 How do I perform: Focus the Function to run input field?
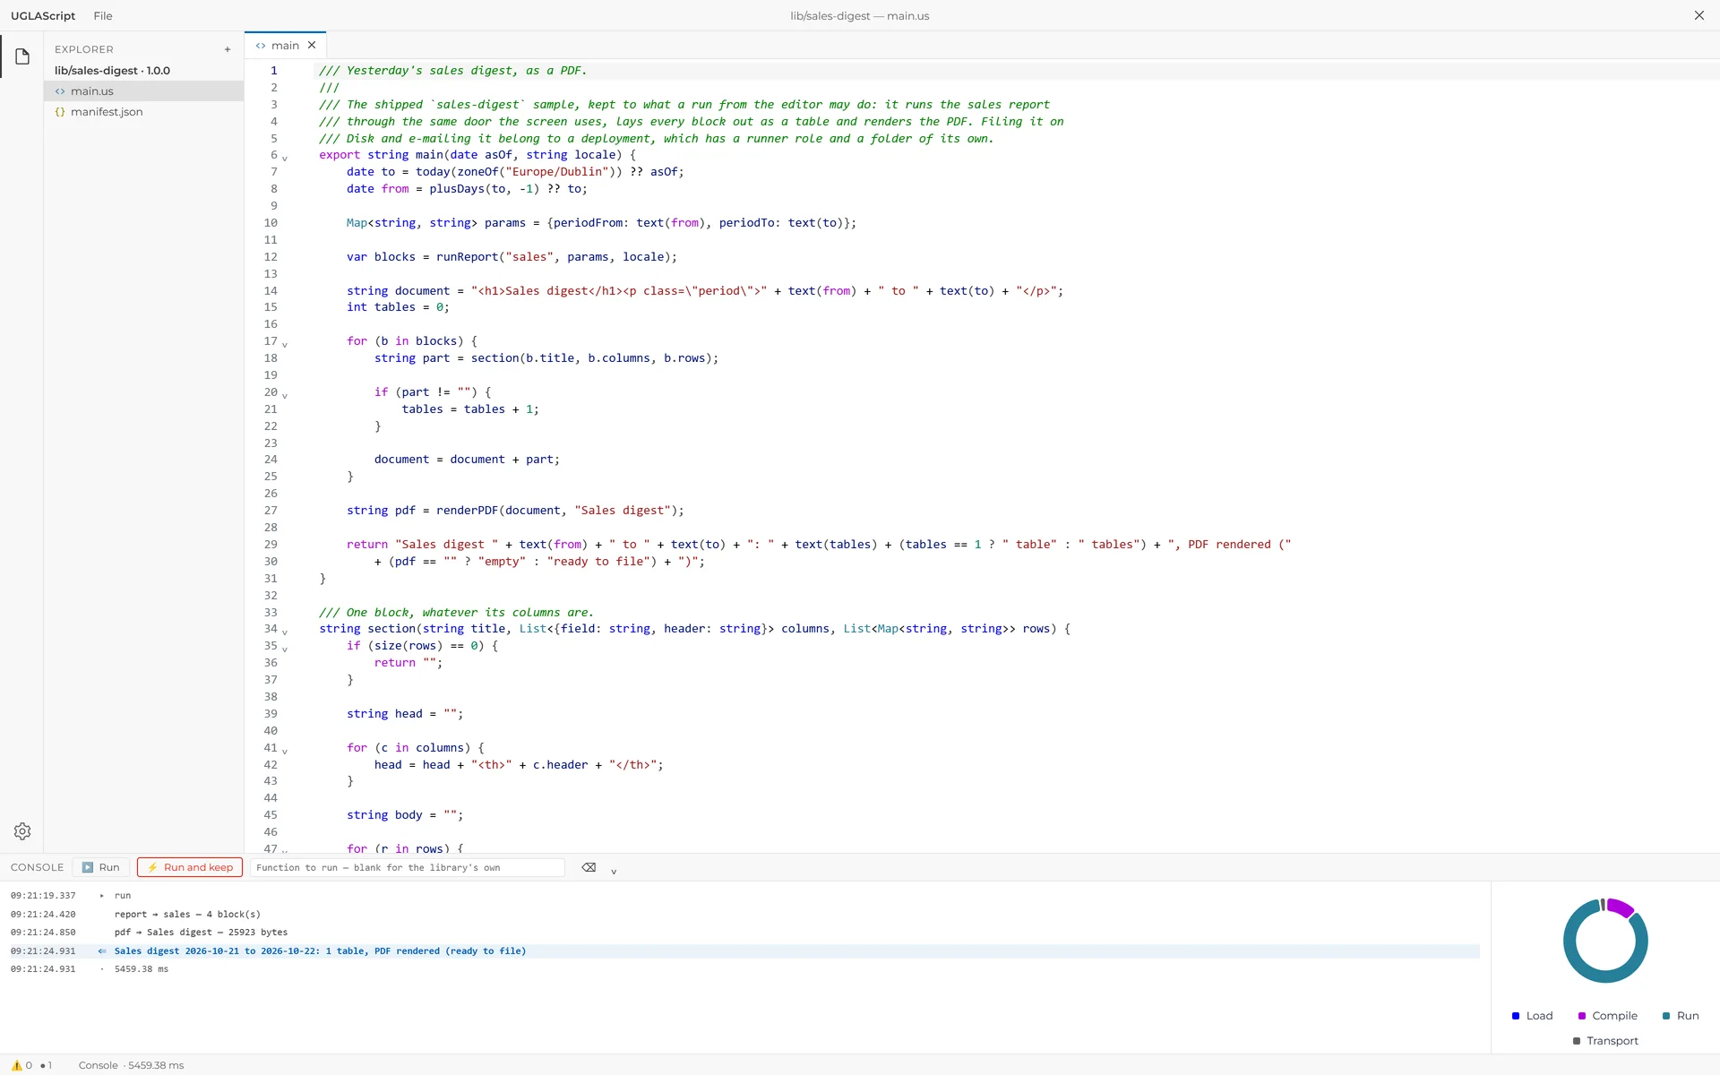[x=408, y=867]
